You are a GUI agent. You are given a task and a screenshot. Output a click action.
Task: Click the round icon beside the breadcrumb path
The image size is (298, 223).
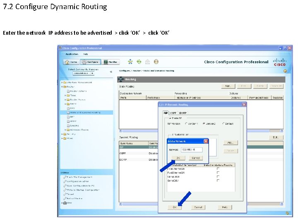pyautogui.click(x=285, y=71)
